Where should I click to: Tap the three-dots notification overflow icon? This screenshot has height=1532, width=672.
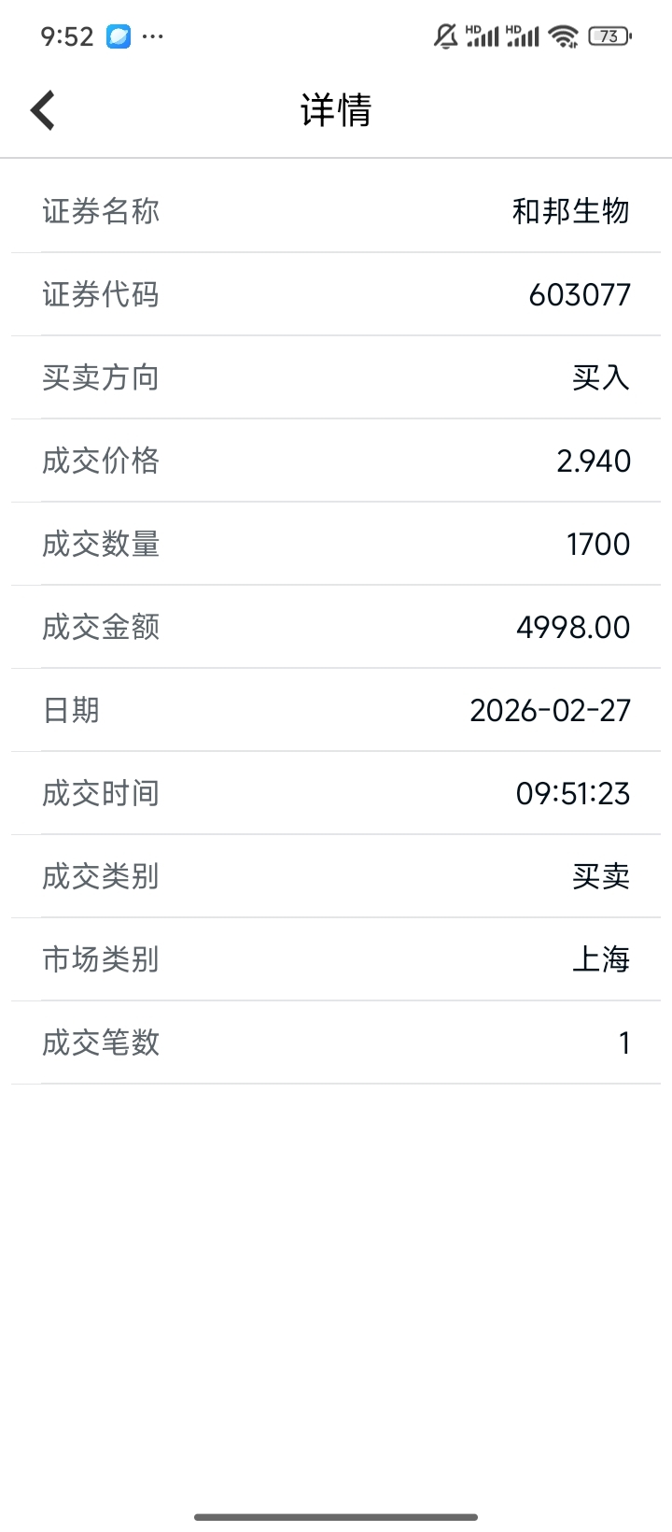pos(152,36)
